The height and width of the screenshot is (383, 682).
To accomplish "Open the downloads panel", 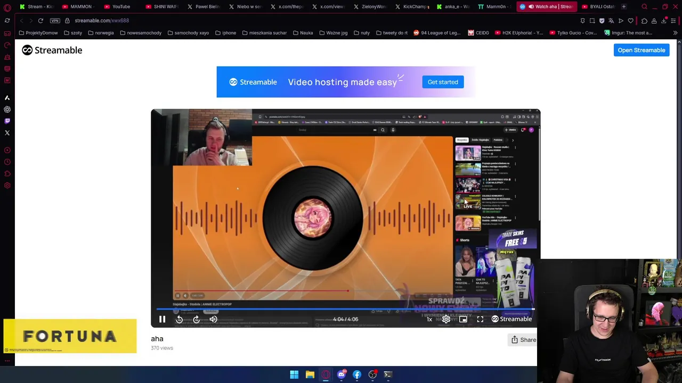I will pos(664,21).
